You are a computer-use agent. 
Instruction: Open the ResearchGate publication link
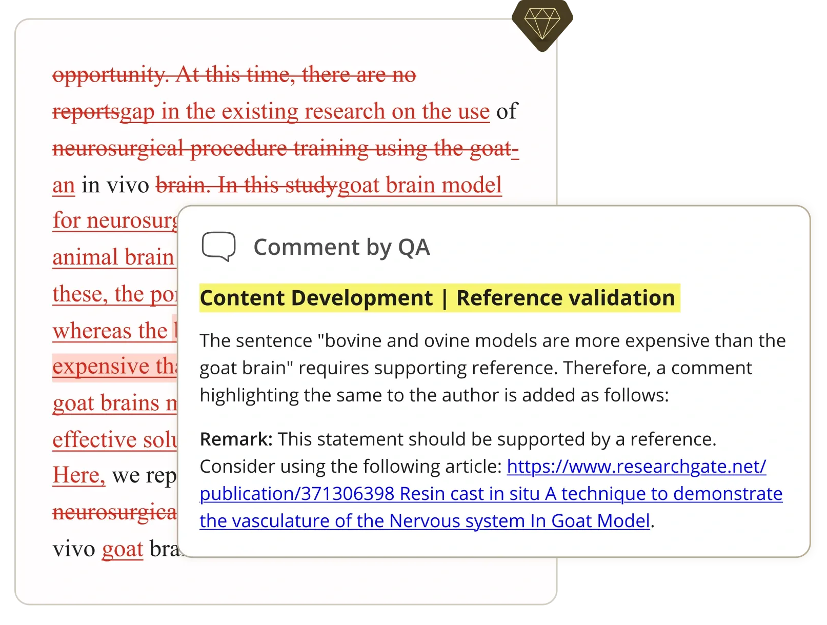pos(491,494)
